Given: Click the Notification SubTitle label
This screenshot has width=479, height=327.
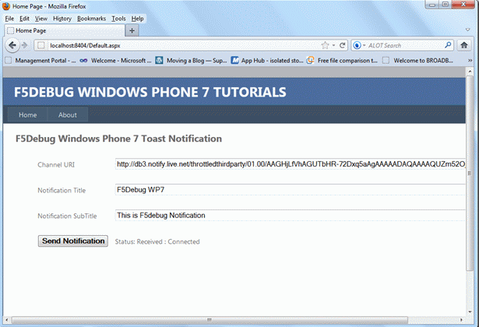Looking at the screenshot, I should tap(67, 216).
